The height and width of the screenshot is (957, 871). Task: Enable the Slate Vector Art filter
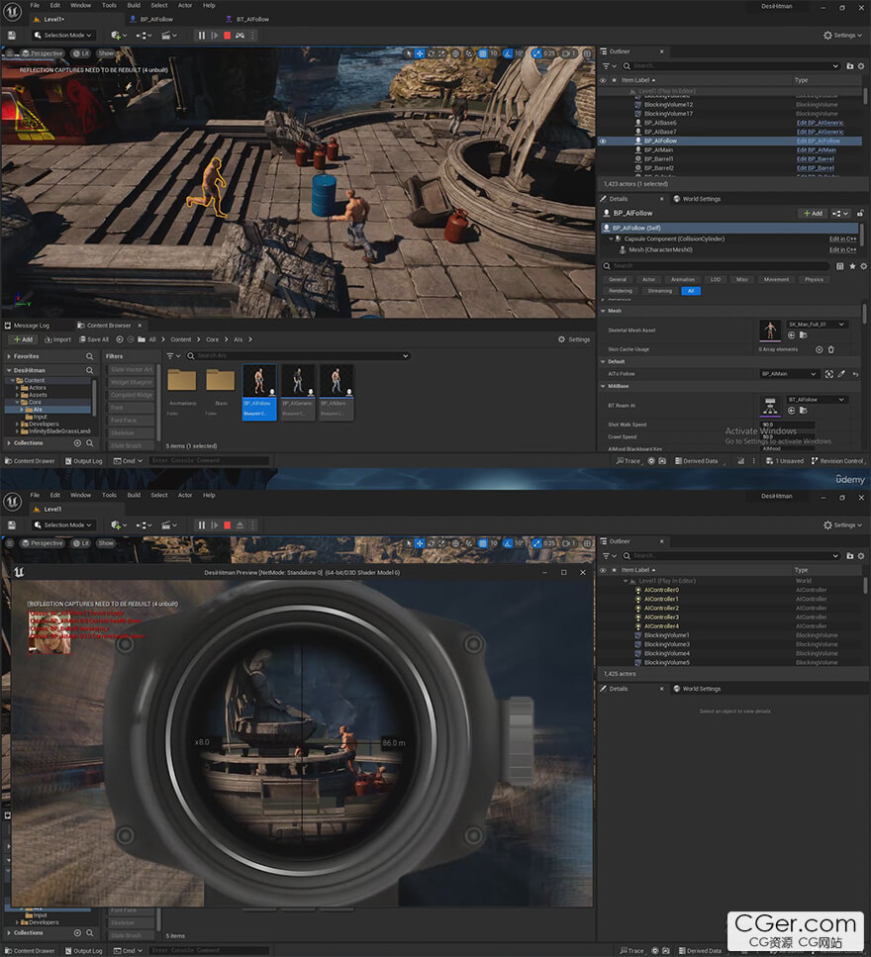pos(132,369)
